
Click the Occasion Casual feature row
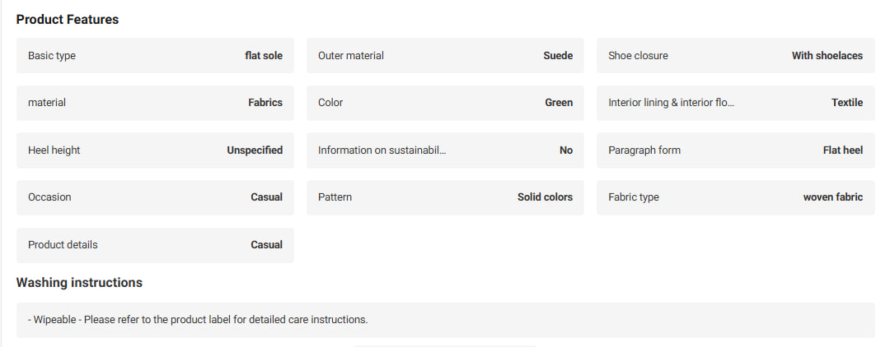[155, 197]
